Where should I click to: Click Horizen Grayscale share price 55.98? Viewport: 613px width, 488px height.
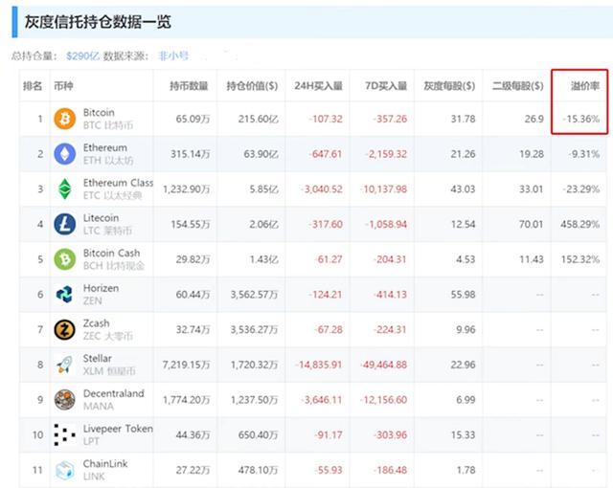tap(464, 295)
